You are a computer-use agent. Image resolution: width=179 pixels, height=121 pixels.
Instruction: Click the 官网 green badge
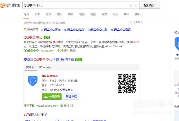[47, 38]
